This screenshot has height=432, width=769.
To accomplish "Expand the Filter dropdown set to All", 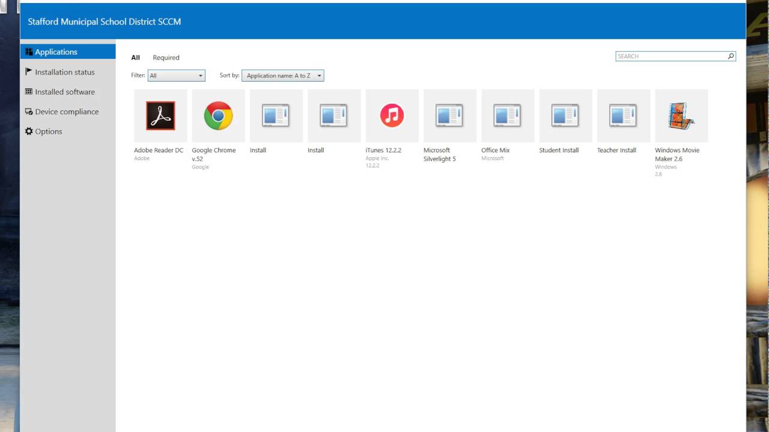I will (177, 76).
